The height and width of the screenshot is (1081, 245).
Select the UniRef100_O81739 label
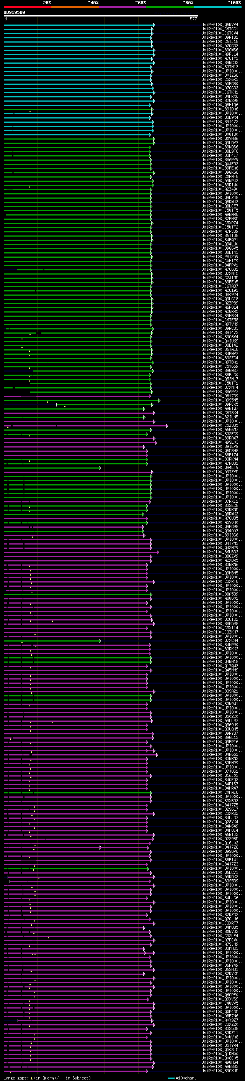click(219, 396)
